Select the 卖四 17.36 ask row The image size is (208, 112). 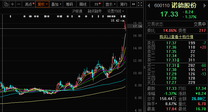point(176,47)
